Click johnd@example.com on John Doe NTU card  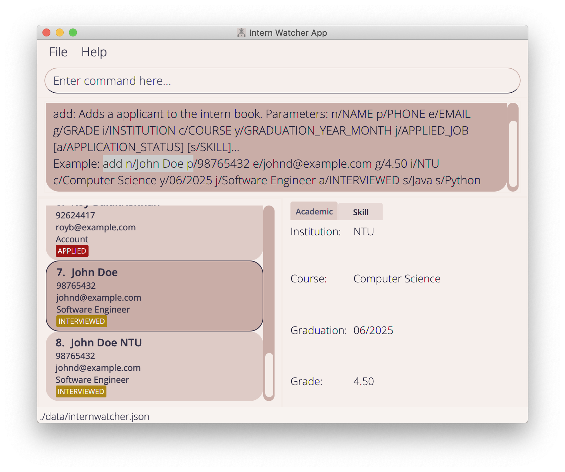point(98,368)
